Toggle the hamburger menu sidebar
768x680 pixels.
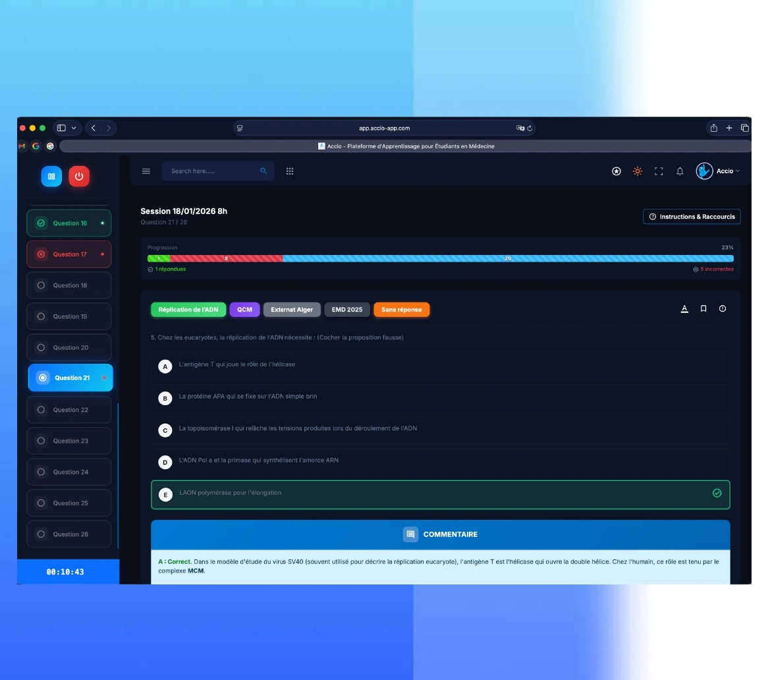pyautogui.click(x=146, y=171)
